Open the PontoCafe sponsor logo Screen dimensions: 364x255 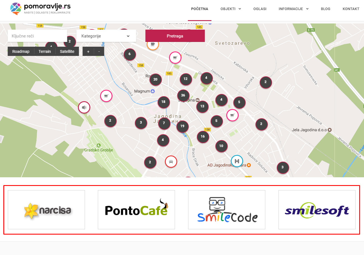tap(136, 210)
